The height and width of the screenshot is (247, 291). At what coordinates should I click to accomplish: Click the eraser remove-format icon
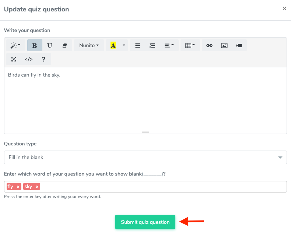point(65,46)
